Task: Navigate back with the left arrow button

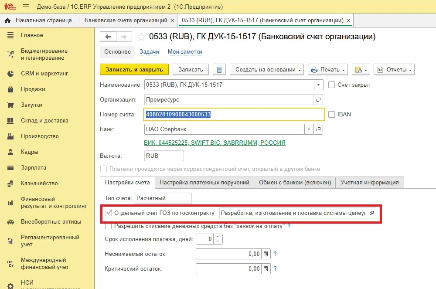Action: point(108,37)
